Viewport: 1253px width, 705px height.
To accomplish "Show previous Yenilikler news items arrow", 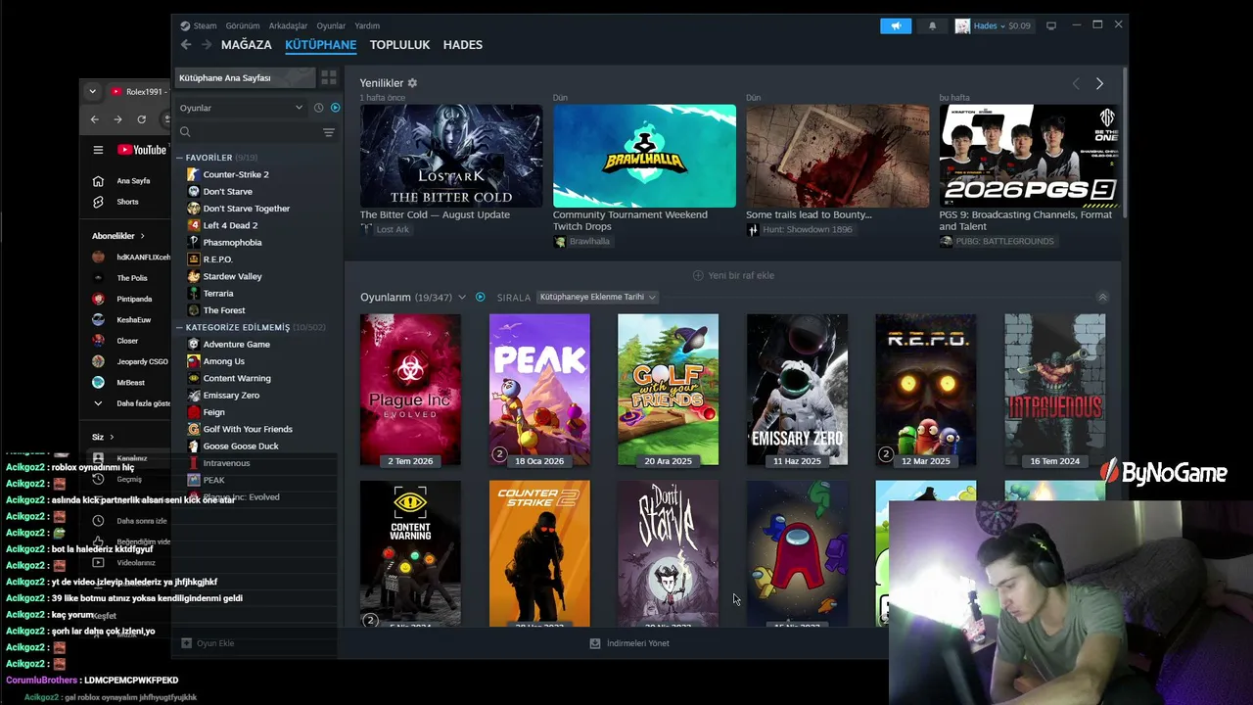I will (x=1076, y=83).
